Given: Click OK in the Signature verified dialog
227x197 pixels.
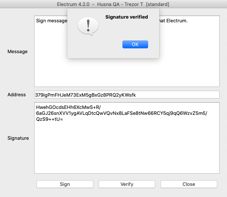Looking at the screenshot, I should pyautogui.click(x=135, y=44).
